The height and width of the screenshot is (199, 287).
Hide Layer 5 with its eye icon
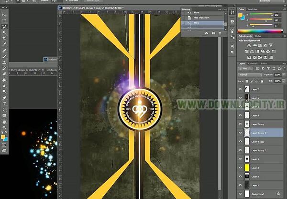[240, 159]
